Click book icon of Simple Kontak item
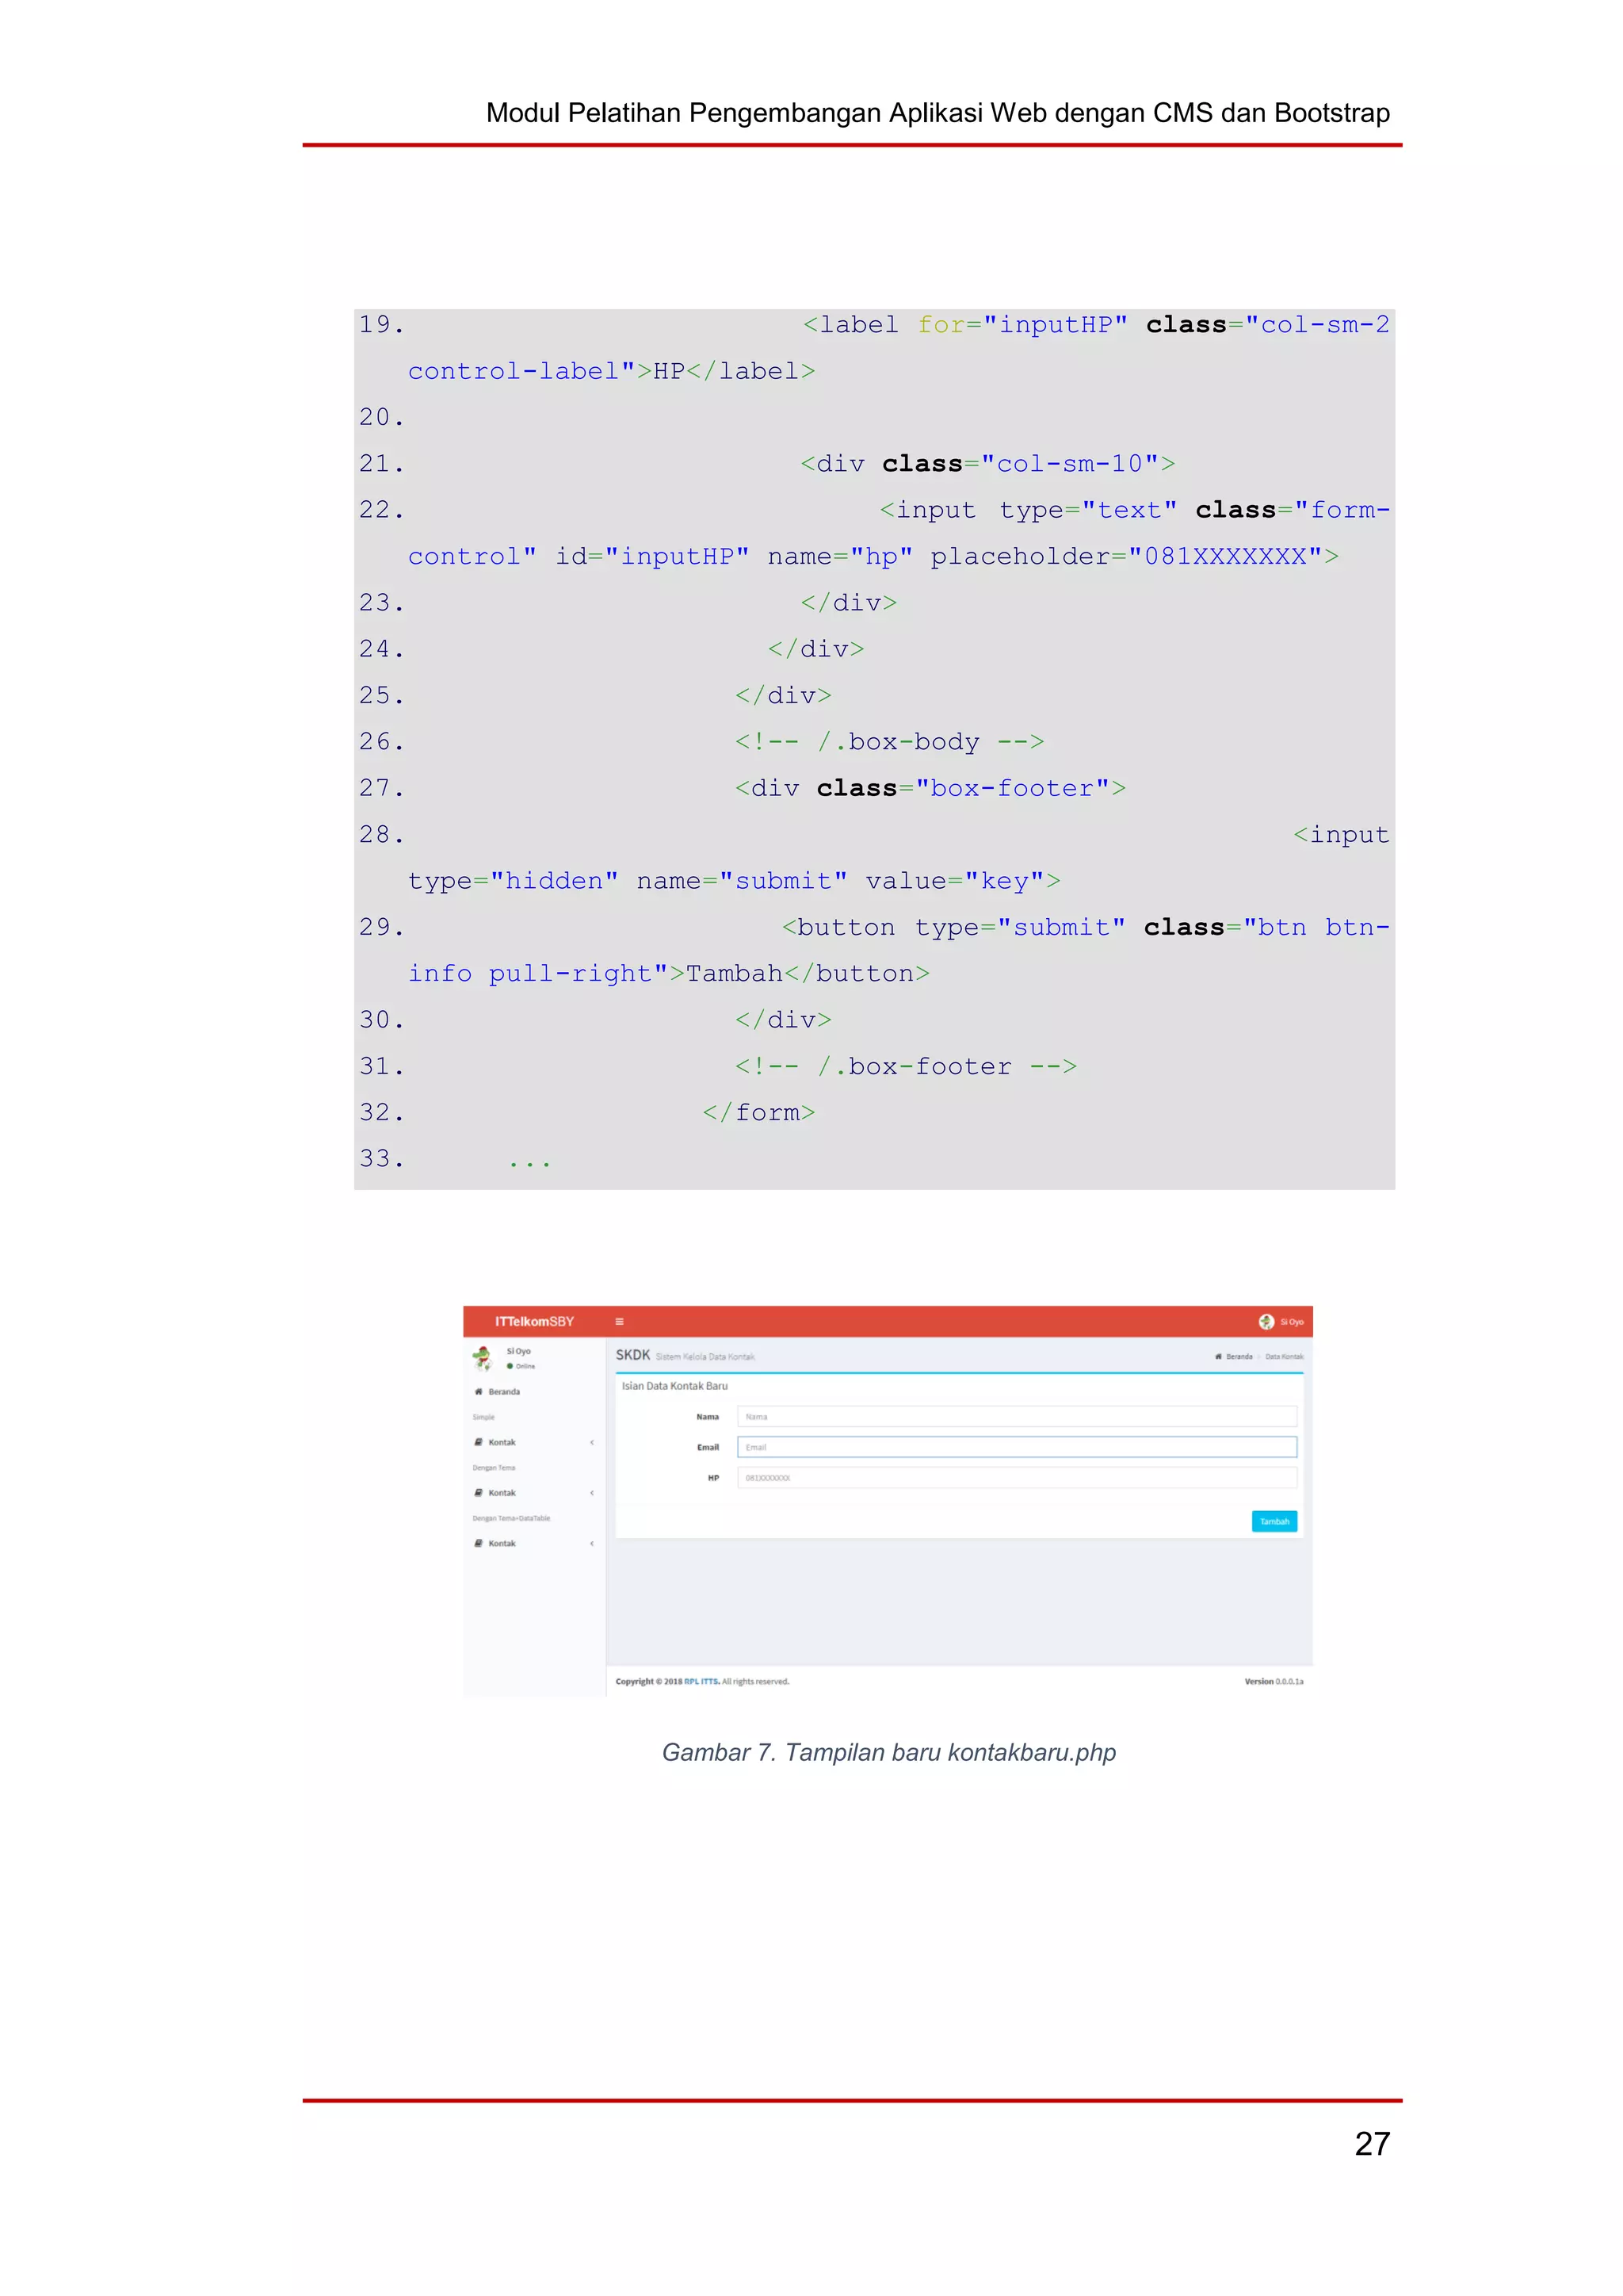 click(479, 1442)
